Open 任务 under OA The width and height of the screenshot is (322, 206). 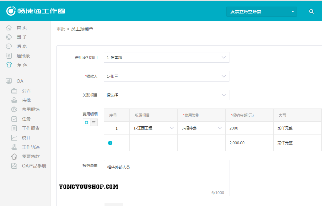pos(26,119)
